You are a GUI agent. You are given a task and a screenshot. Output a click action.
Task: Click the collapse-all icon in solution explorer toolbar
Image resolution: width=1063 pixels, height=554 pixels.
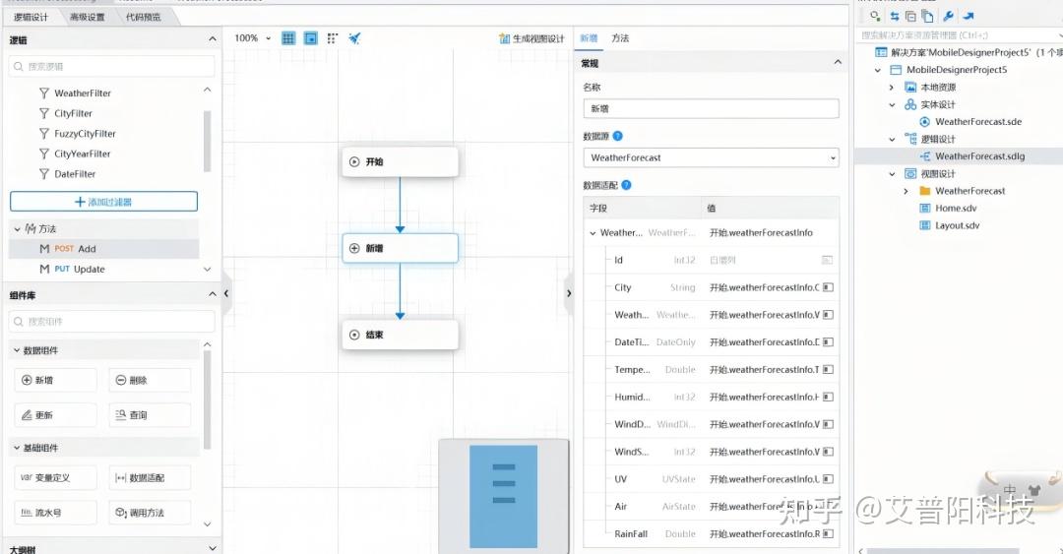[910, 17]
